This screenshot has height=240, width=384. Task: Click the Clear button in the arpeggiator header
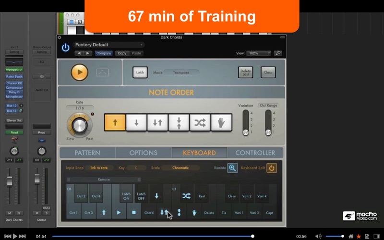[268, 72]
